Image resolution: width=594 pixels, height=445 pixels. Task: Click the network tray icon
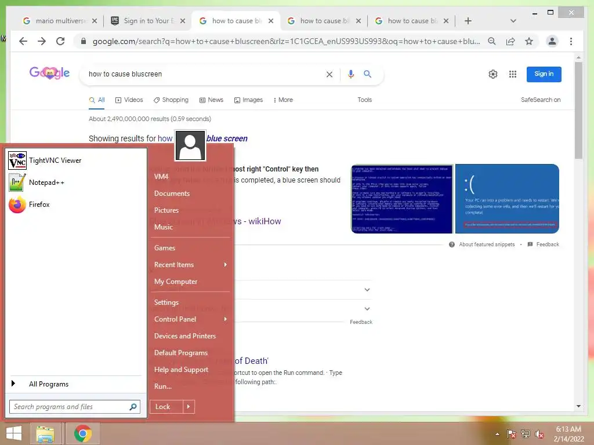tap(526, 434)
